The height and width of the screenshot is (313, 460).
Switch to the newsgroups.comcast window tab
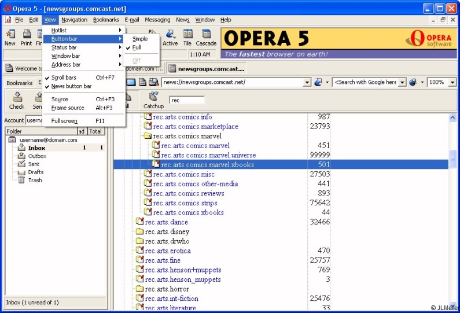pyautogui.click(x=207, y=69)
